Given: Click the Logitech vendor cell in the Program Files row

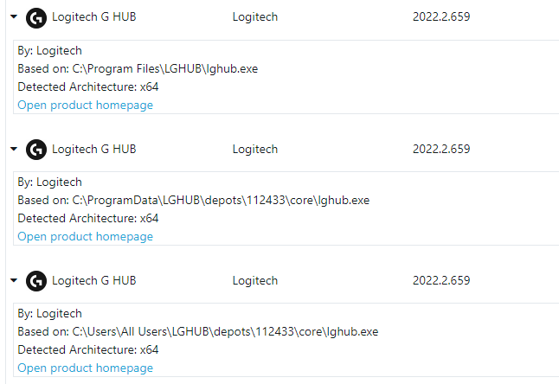Looking at the screenshot, I should 255,16.
